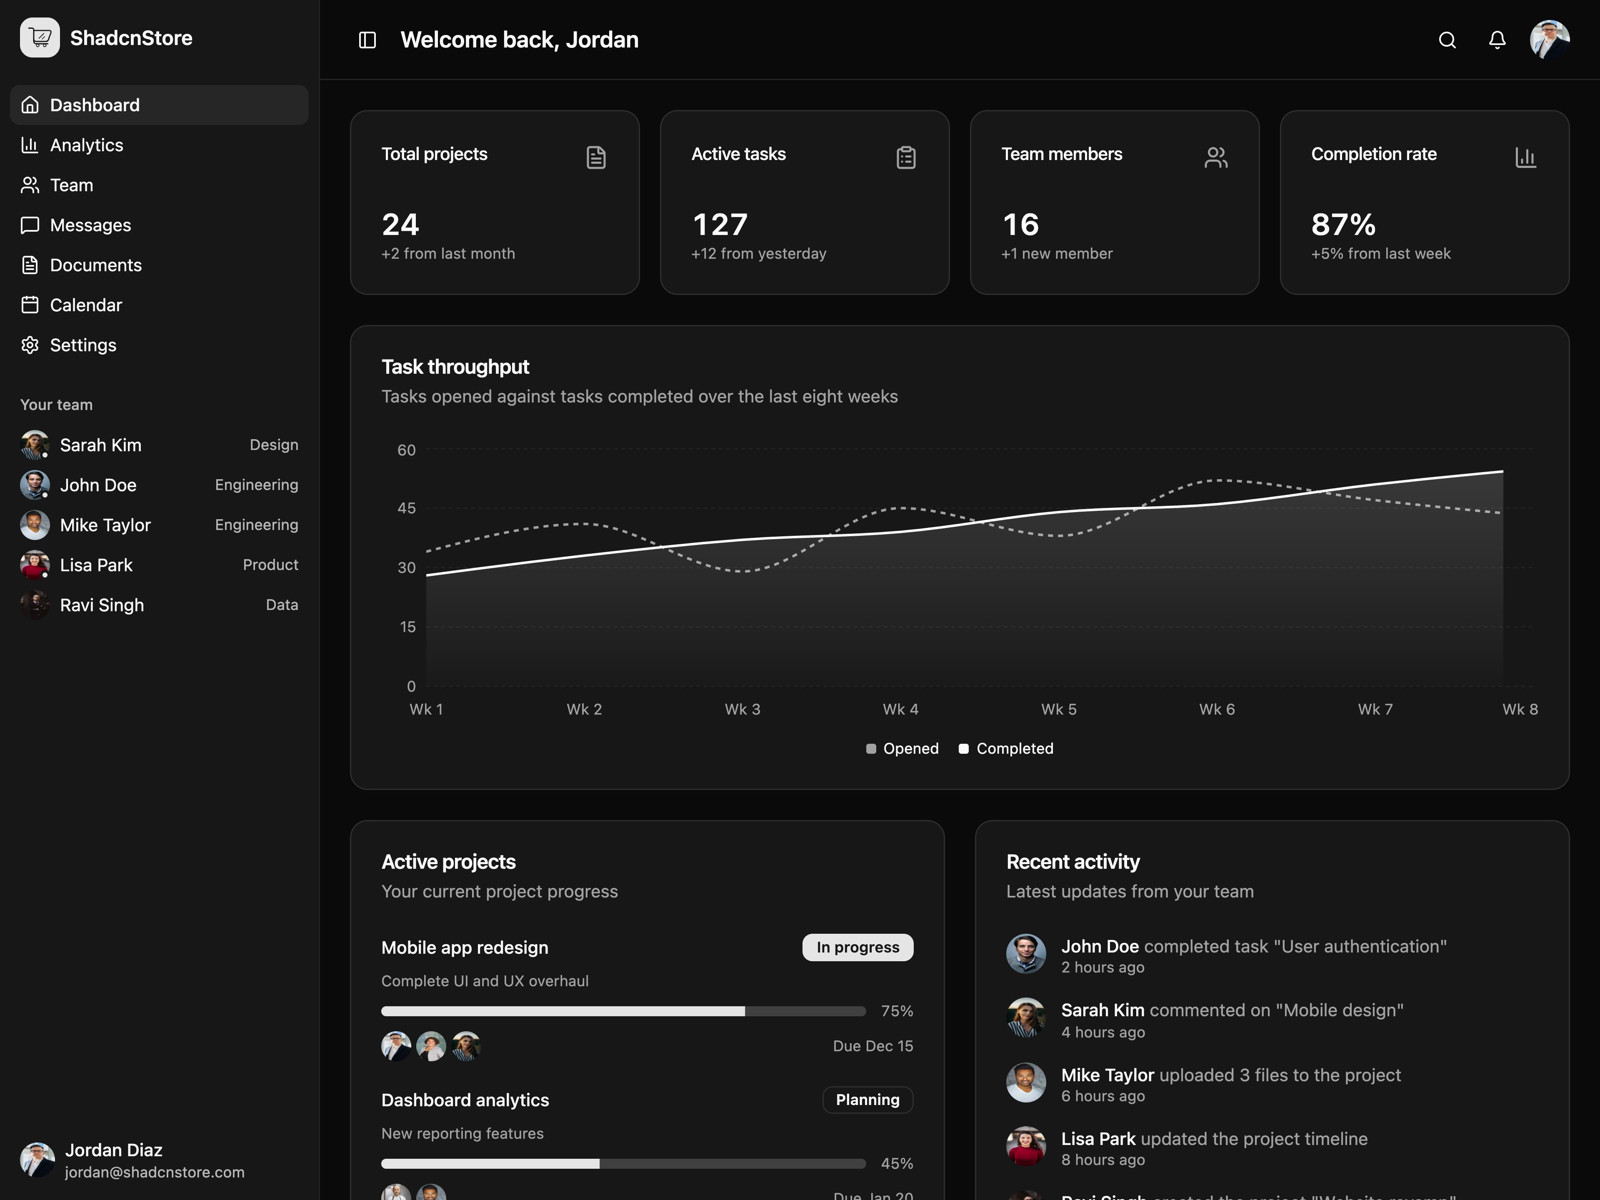The height and width of the screenshot is (1200, 1600).
Task: Click the 45% progress bar
Action: [623, 1163]
